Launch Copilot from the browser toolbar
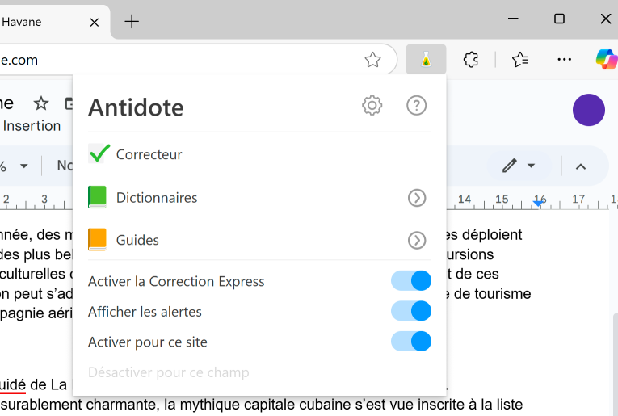This screenshot has height=416, width=618. point(606,60)
